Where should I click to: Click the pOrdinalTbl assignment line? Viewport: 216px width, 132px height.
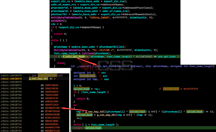[104, 14]
